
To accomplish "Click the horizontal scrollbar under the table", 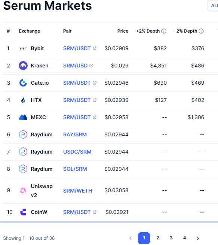I will (109, 222).
